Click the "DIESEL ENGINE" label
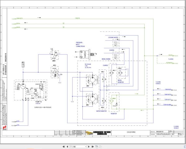This screenshot has height=149, width=186. click(x=106, y=59)
